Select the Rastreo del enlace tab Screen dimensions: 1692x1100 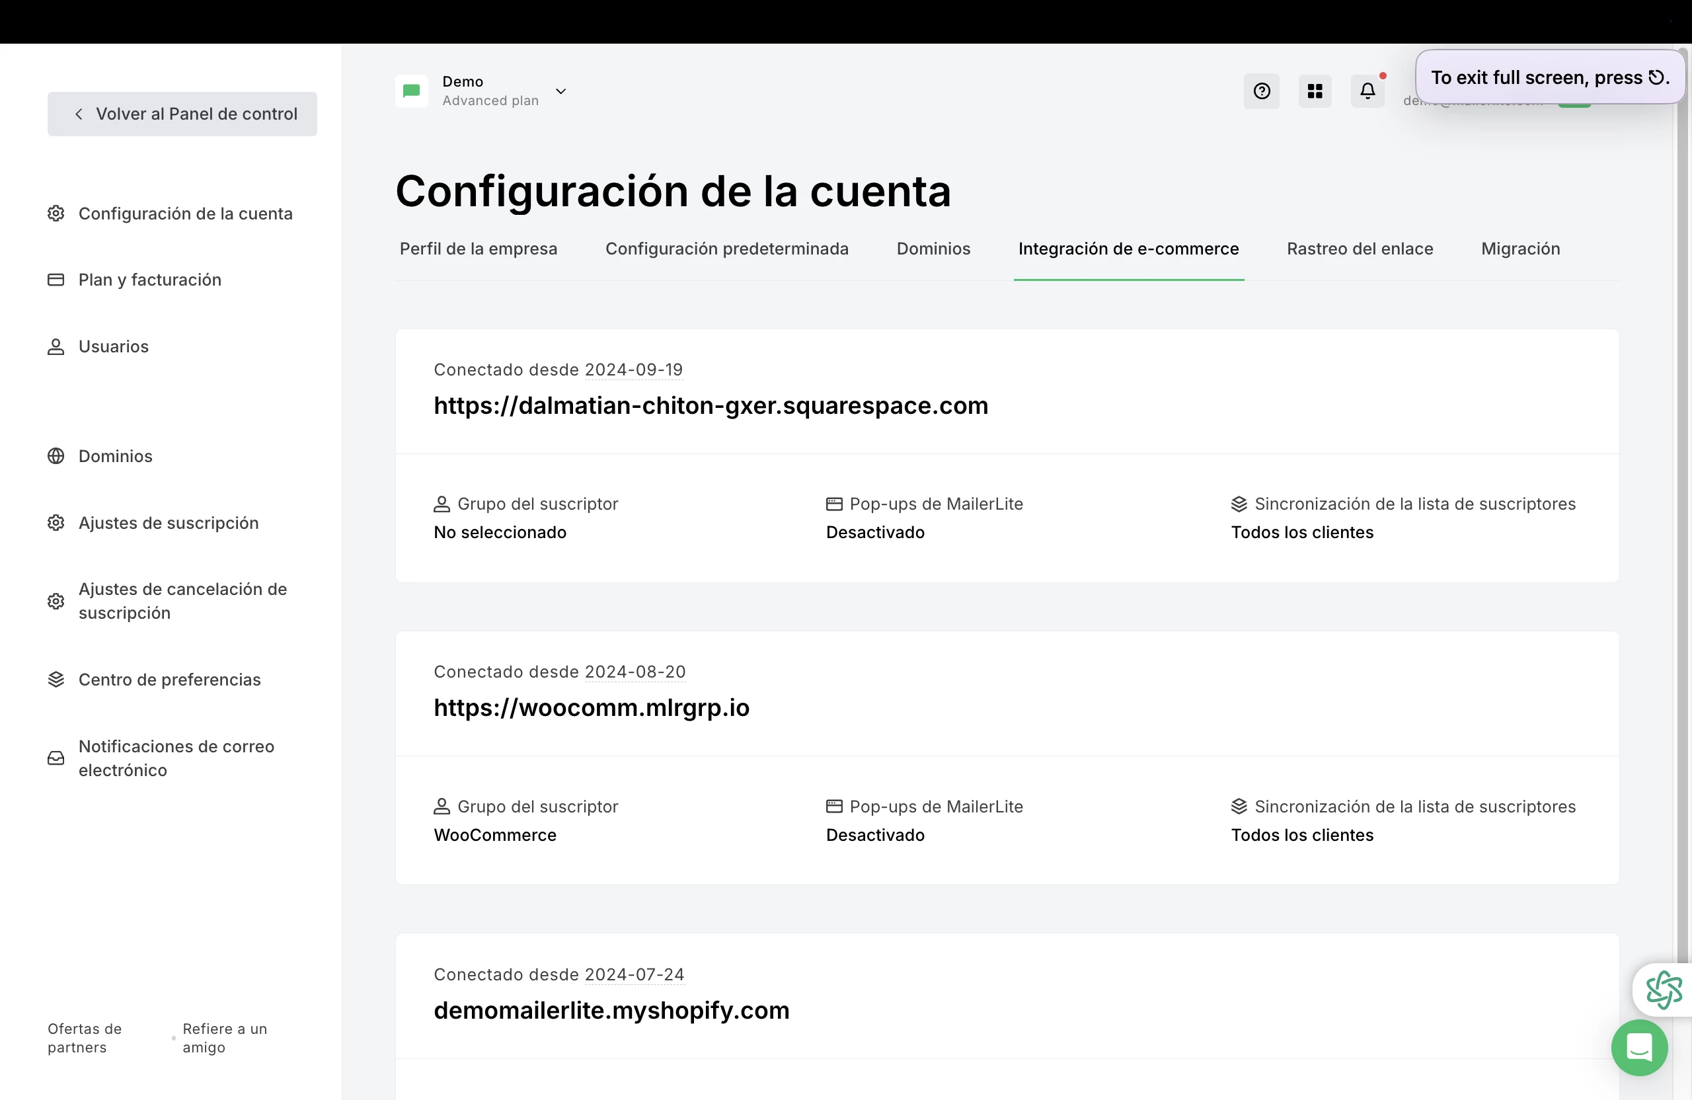tap(1360, 249)
